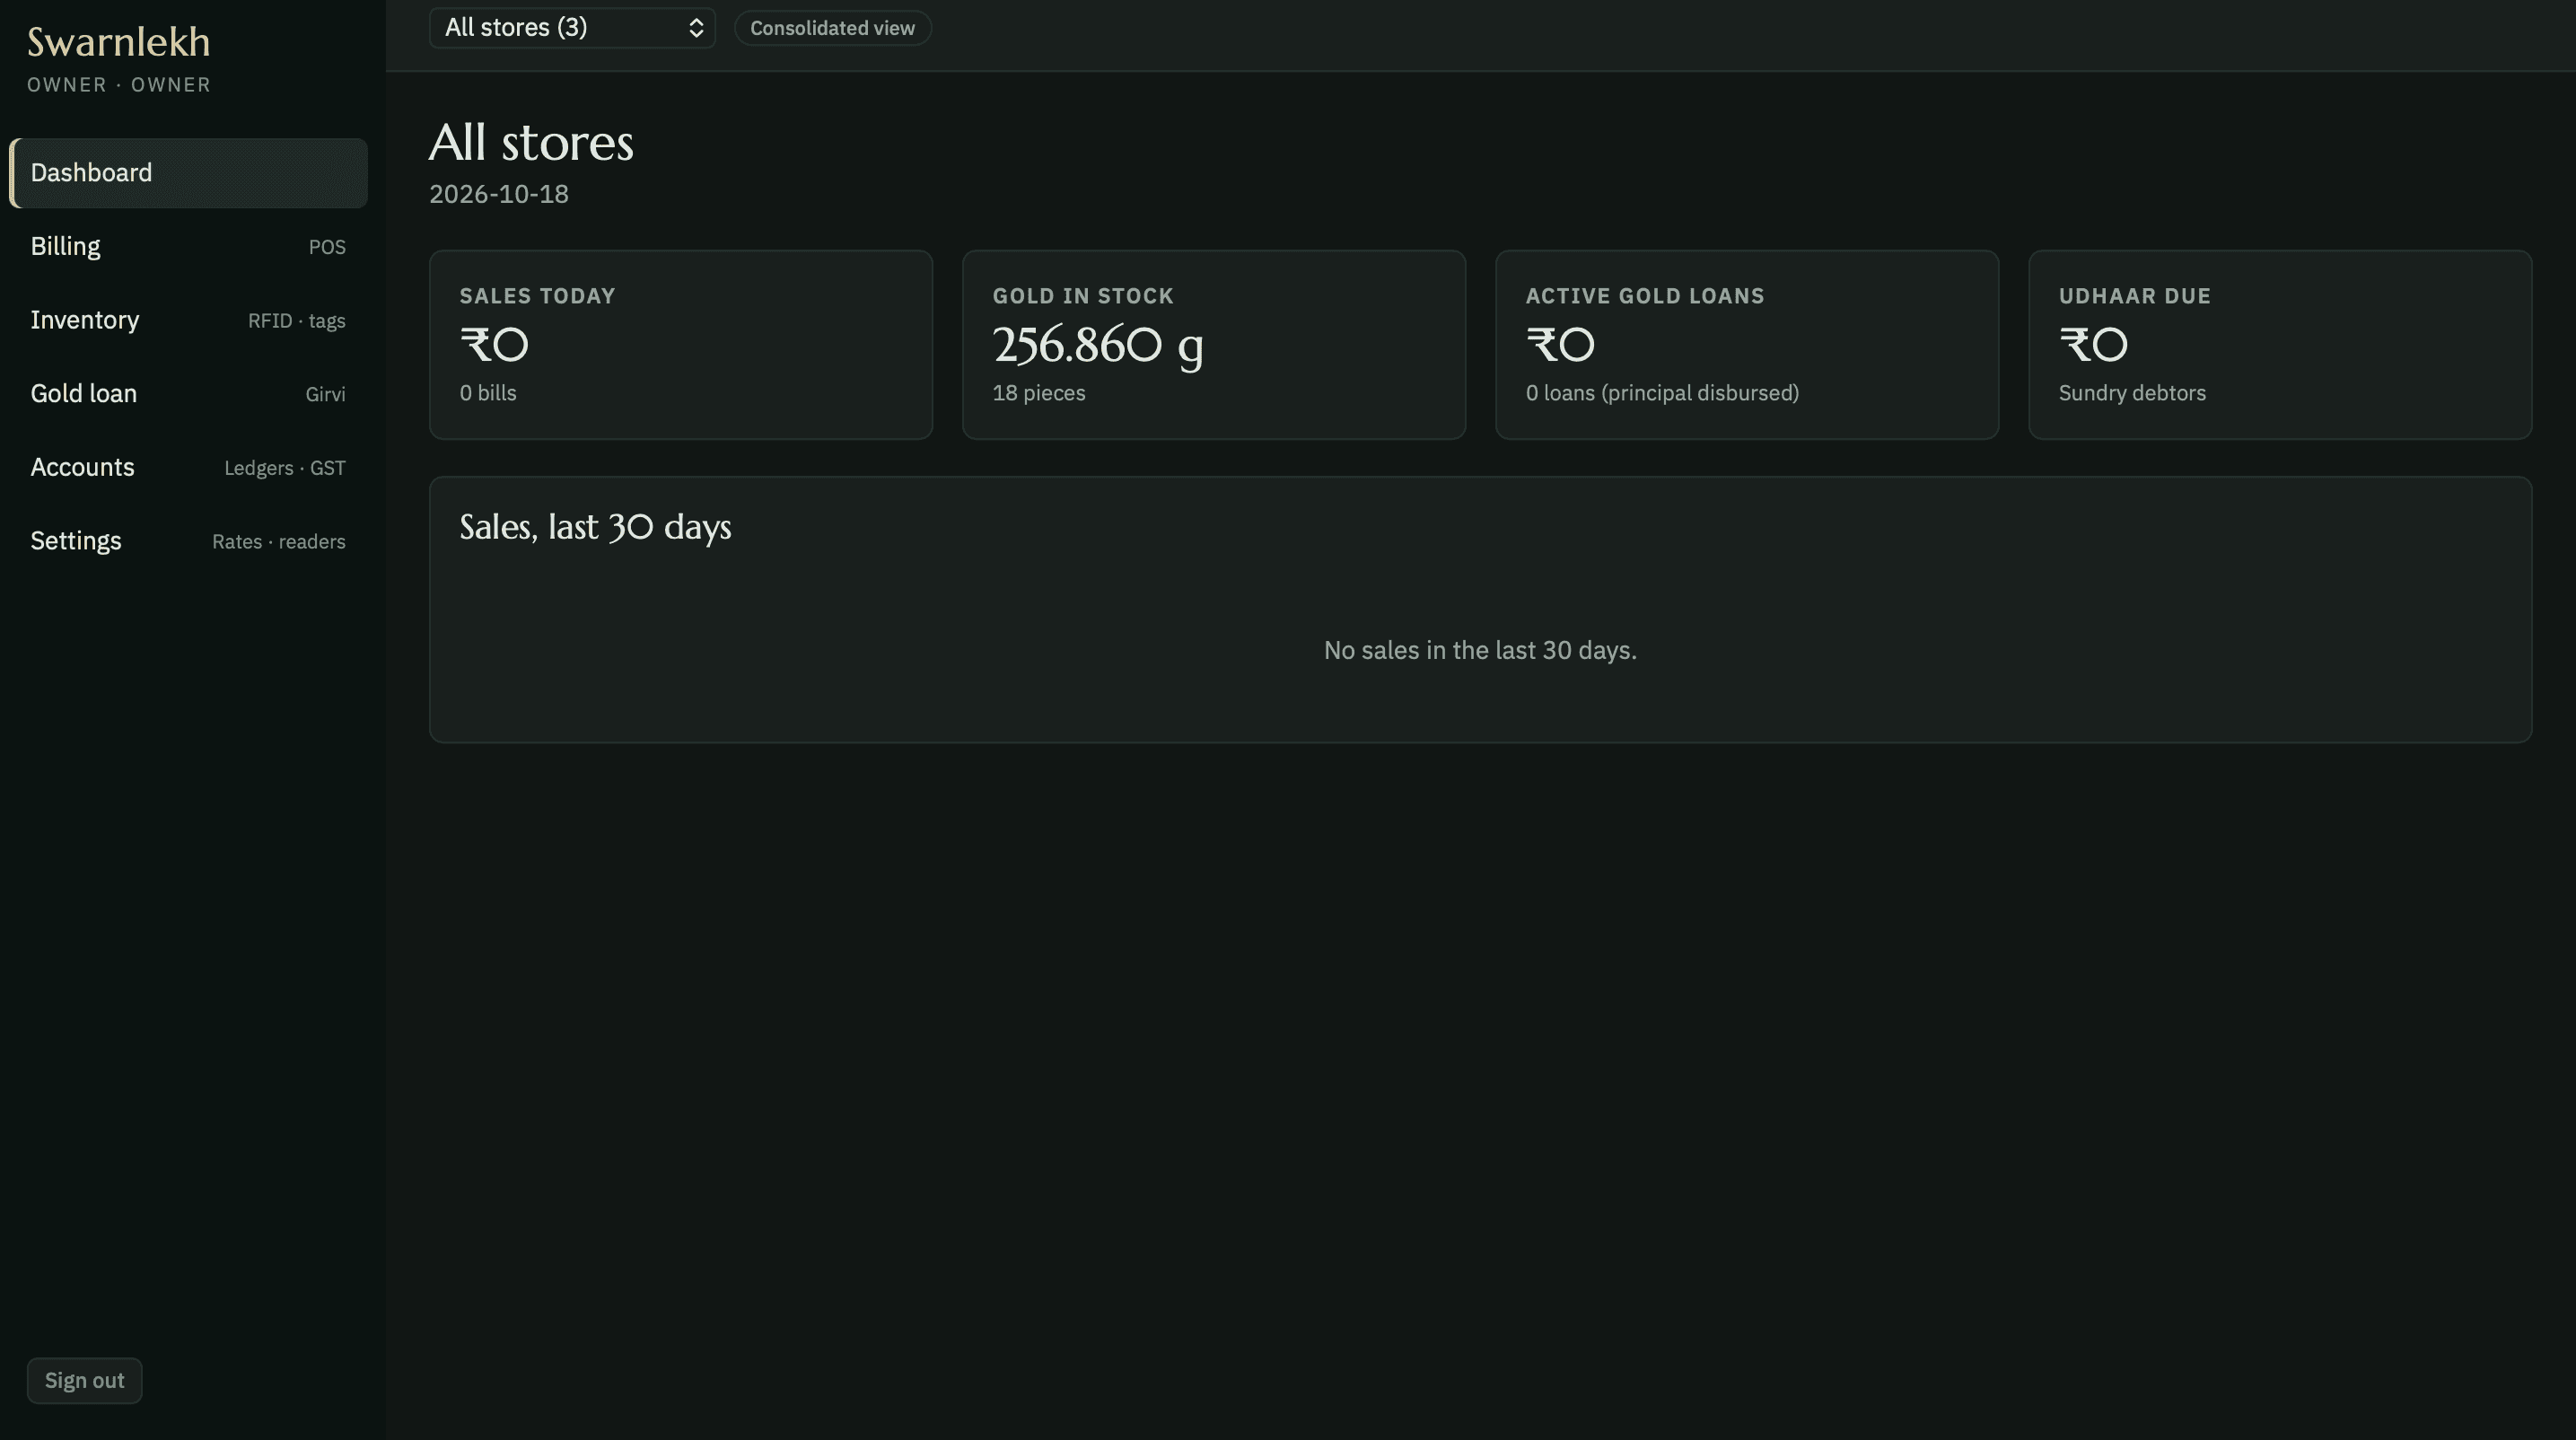Click the '0 bills' text
The height and width of the screenshot is (1440, 2576).
[x=488, y=393]
